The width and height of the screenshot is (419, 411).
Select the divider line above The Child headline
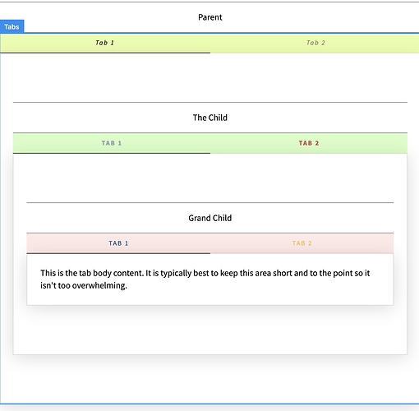(x=210, y=102)
